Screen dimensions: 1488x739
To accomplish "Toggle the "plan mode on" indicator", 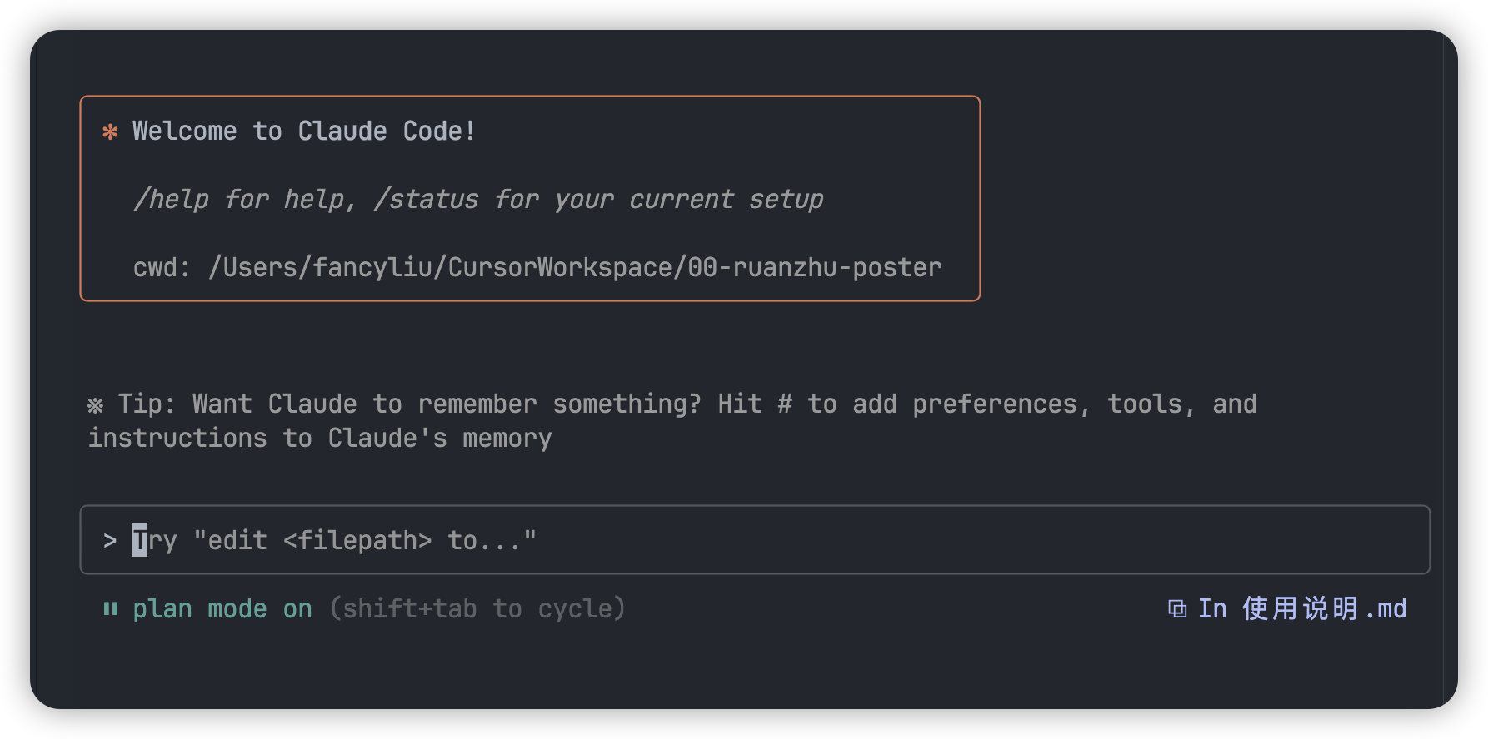I will [222, 609].
